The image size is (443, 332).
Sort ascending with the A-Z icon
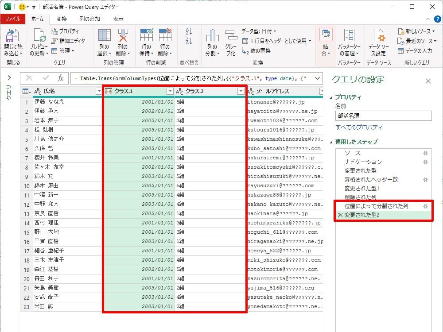pyautogui.click(x=189, y=31)
